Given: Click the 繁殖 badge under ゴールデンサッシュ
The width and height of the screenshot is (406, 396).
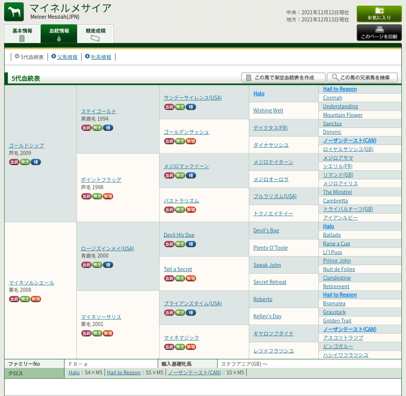Looking at the screenshot, I should click(191, 141).
